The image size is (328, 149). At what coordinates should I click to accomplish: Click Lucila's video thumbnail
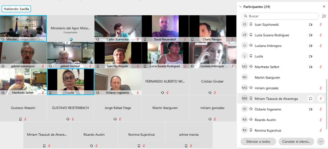click(x=71, y=82)
